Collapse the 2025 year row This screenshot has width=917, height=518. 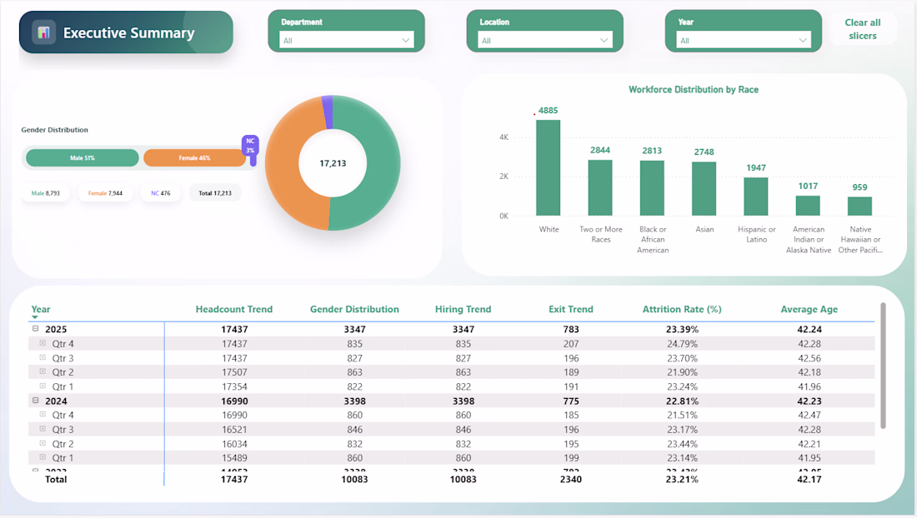(36, 329)
